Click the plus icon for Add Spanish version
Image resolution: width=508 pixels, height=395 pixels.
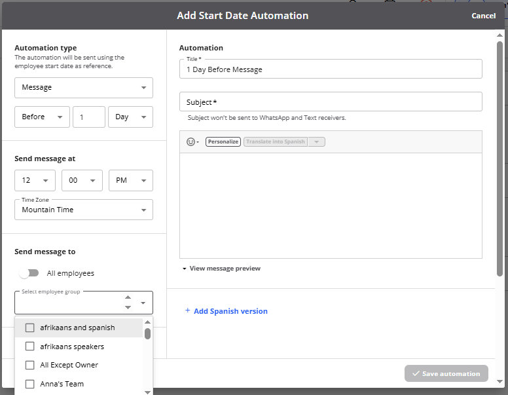(x=187, y=310)
